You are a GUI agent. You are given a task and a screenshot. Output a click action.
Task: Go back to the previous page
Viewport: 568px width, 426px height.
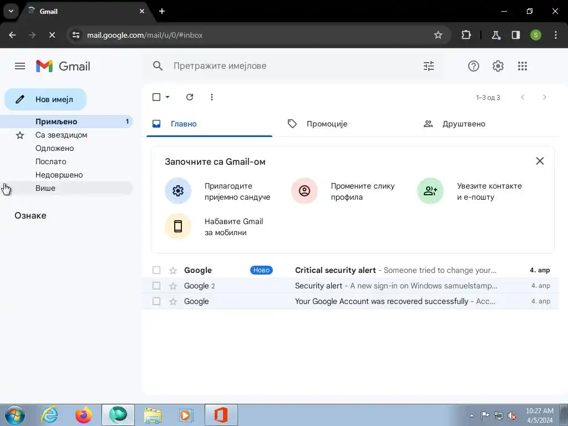12,35
